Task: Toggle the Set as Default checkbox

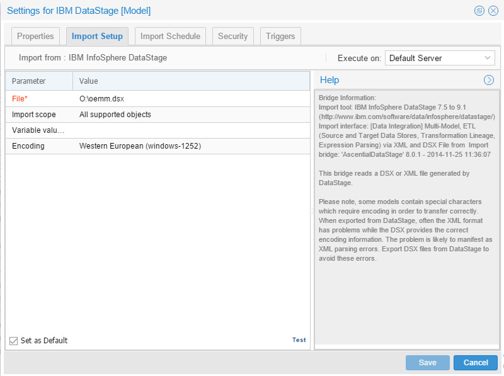Action: tap(13, 341)
